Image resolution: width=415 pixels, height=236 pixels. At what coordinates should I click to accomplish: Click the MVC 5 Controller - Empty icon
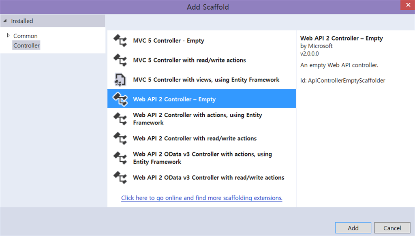120,41
